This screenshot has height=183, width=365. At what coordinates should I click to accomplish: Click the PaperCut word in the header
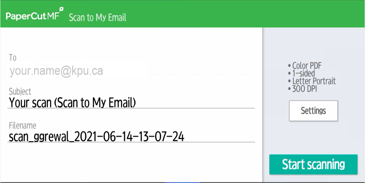coord(26,16)
